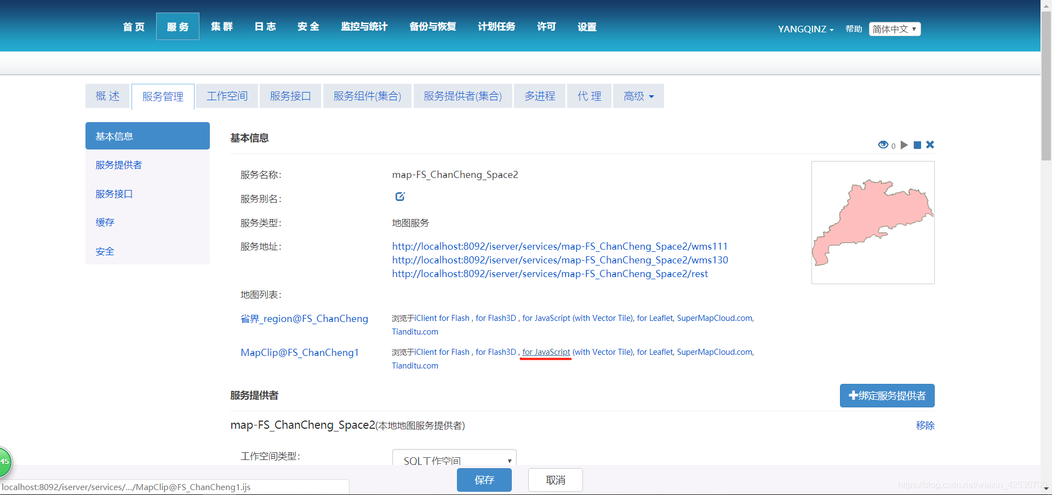Screen dimensions: 1052x495
Task: Open the 简体中文 language dropdown
Action: click(x=895, y=29)
